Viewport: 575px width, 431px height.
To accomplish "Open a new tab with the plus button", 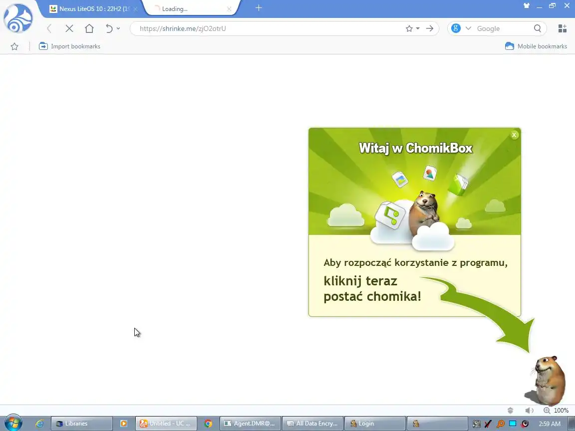I will click(259, 7).
